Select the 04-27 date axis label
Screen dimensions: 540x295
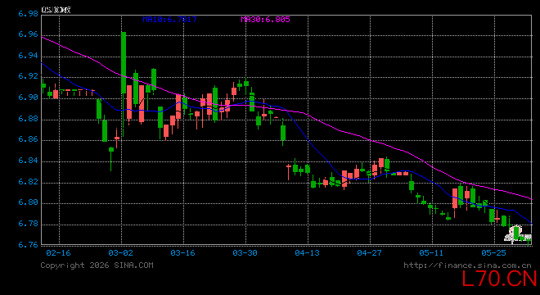tap(369, 253)
